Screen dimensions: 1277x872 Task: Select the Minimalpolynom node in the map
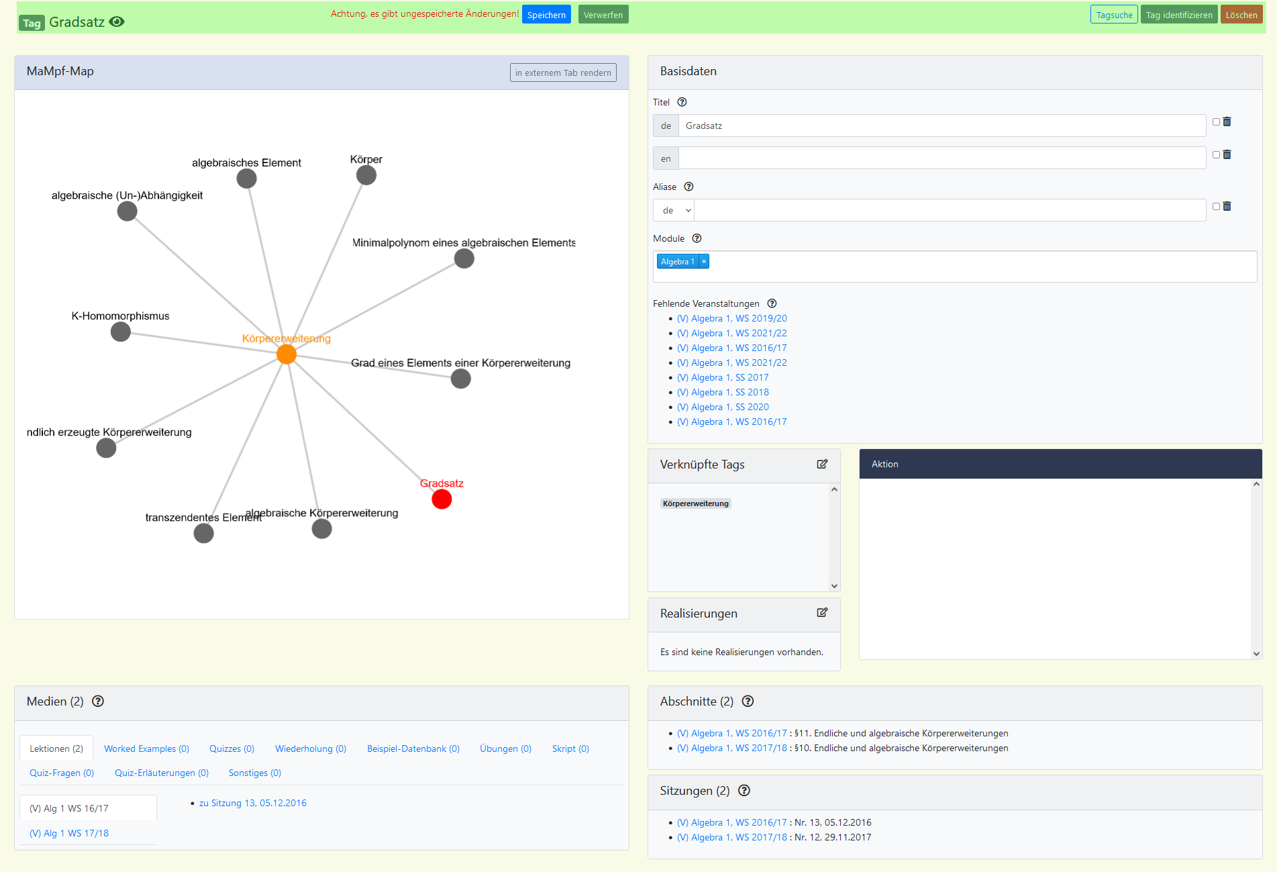[464, 258]
